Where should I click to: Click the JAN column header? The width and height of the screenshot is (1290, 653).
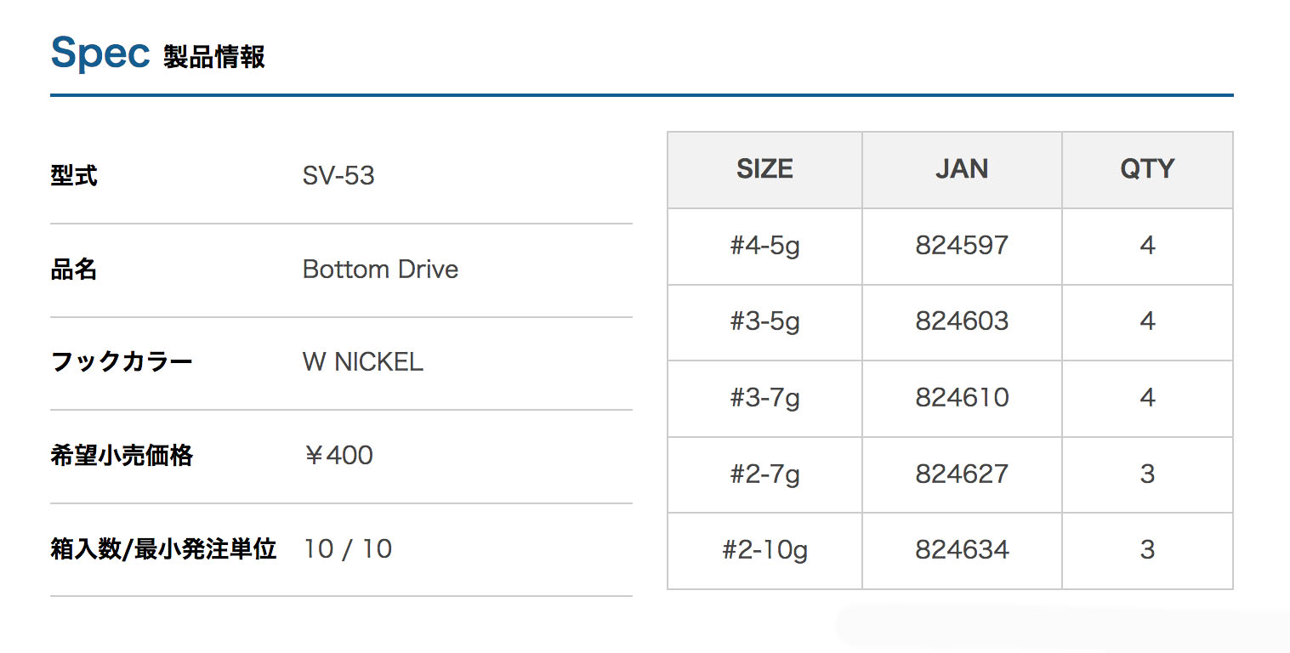click(x=962, y=169)
